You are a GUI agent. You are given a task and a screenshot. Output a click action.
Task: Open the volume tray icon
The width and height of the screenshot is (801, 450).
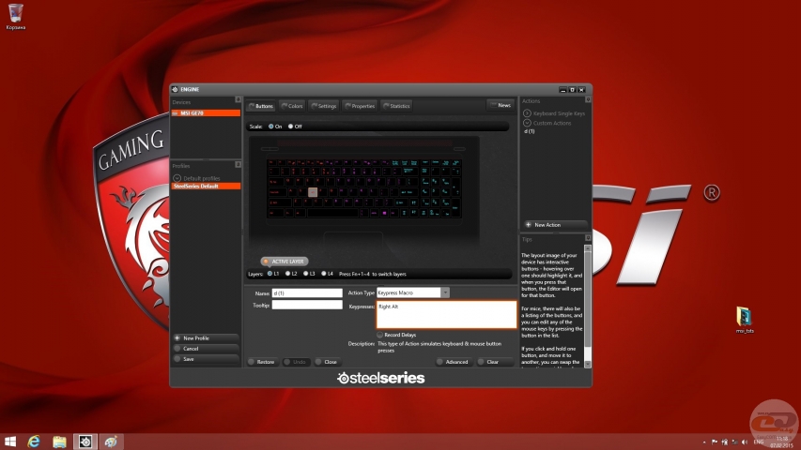[x=745, y=442]
